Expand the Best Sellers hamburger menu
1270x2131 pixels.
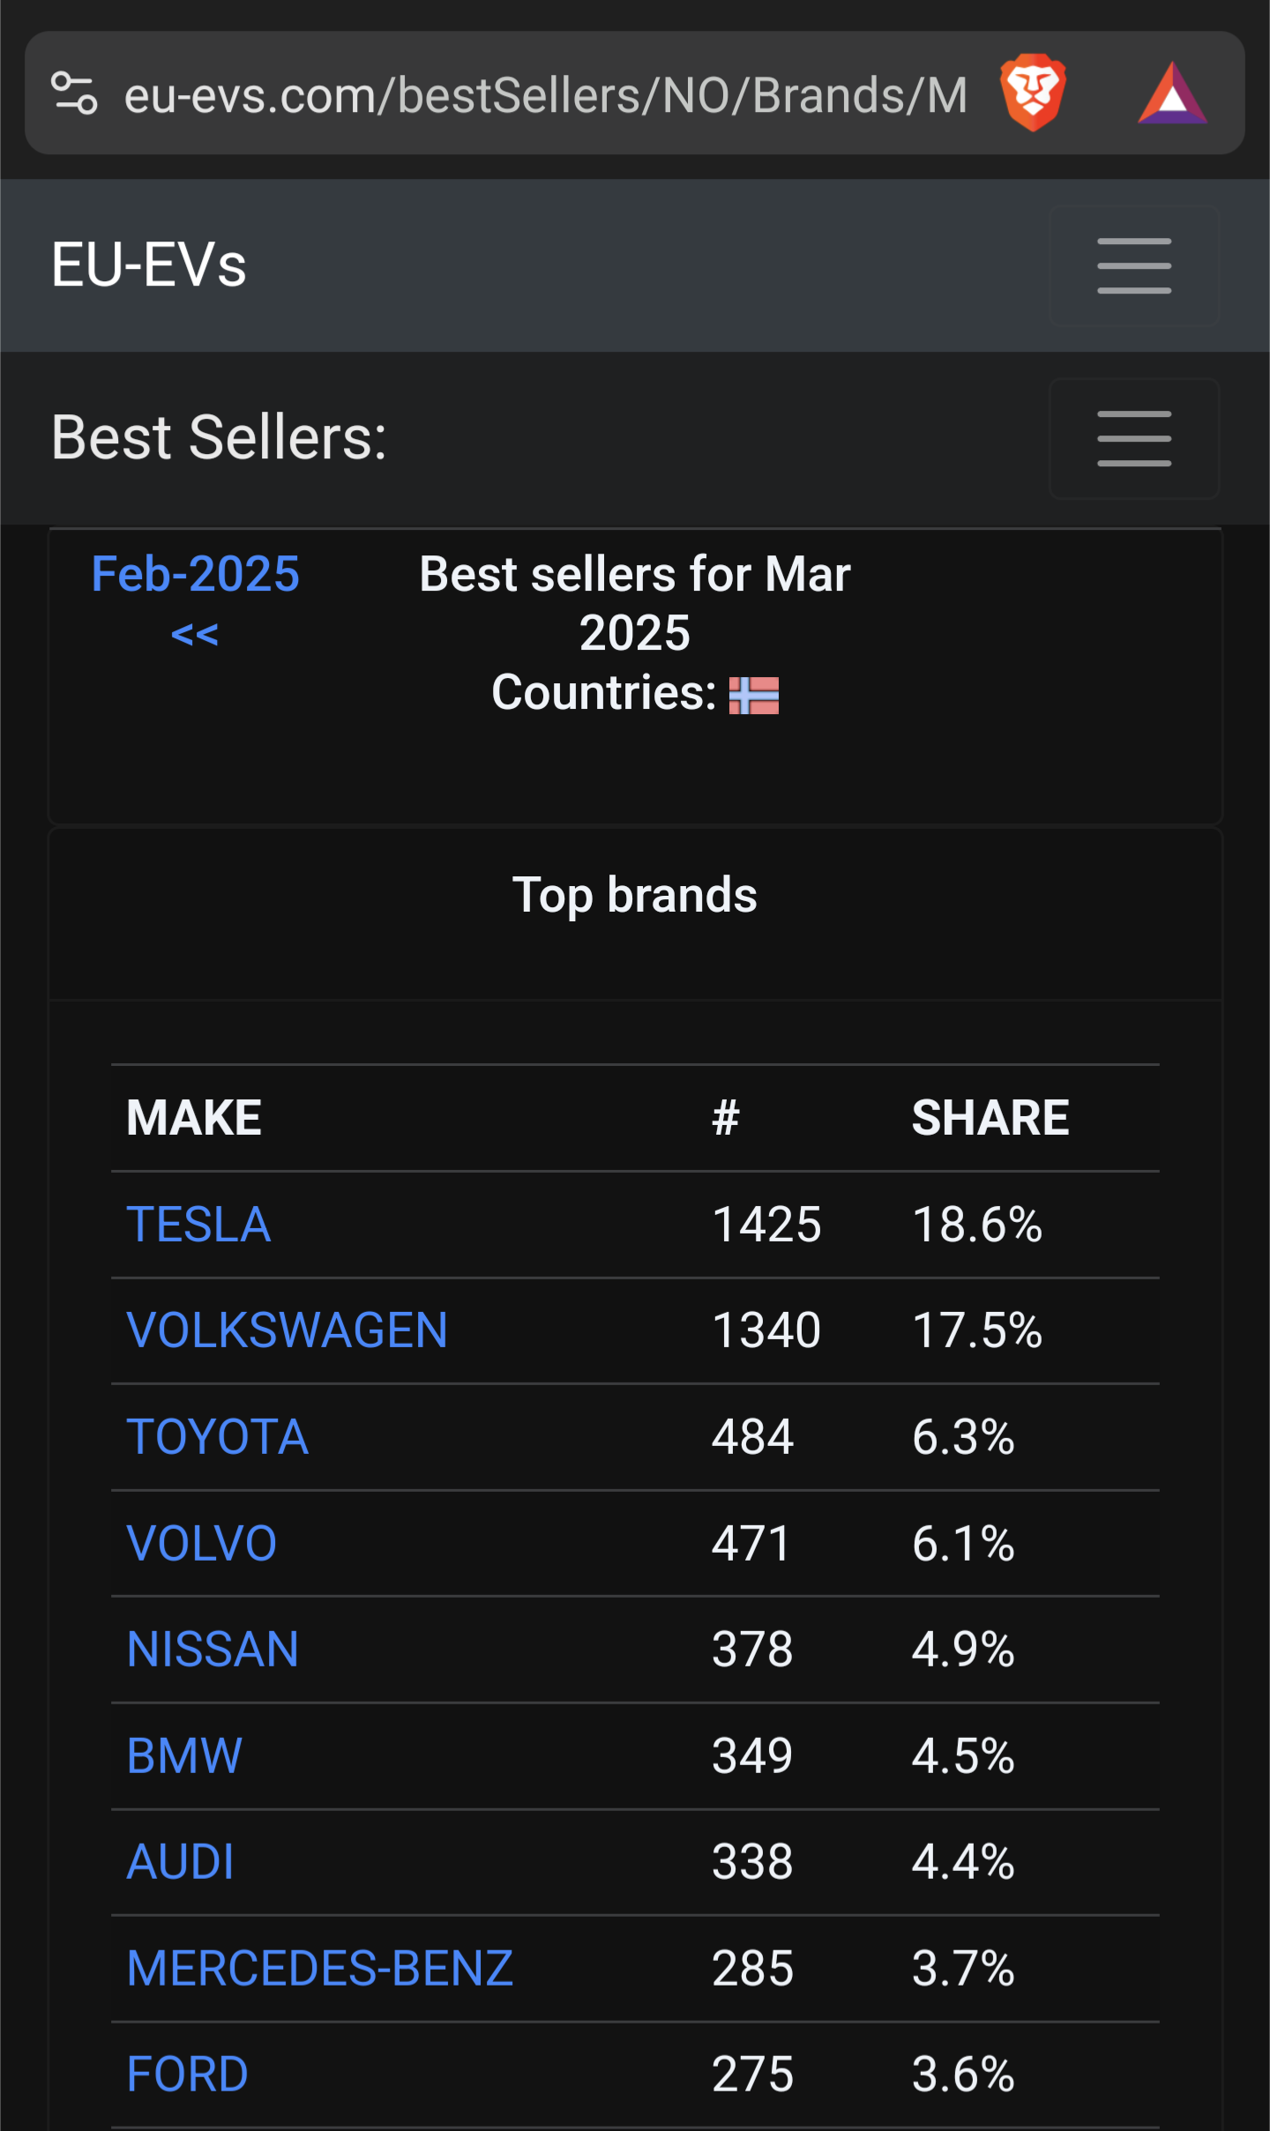click(x=1134, y=438)
